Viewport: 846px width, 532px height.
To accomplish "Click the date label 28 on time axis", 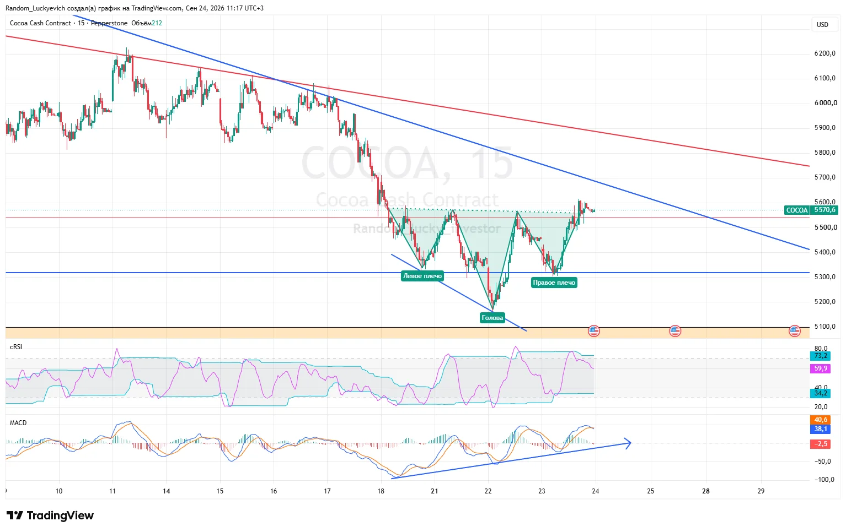I will tap(706, 491).
